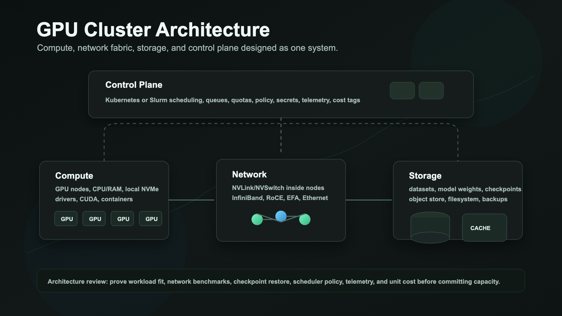Viewport: 562px width, 316px height.
Task: Click the right green node in the Network diagram
Action: [x=305, y=219]
